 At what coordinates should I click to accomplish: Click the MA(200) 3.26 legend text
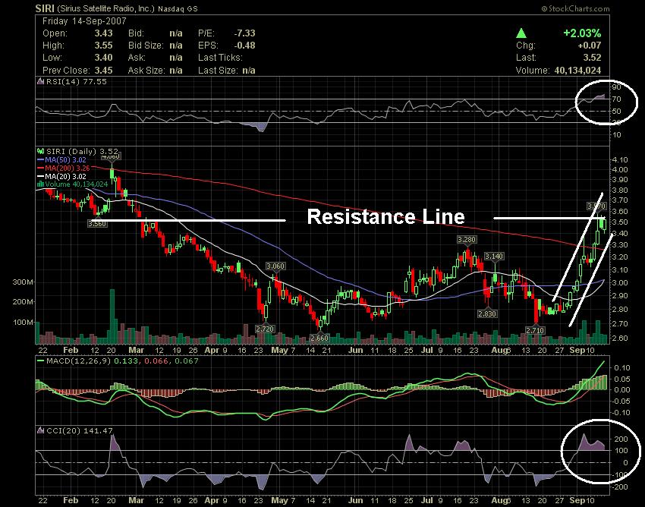68,168
